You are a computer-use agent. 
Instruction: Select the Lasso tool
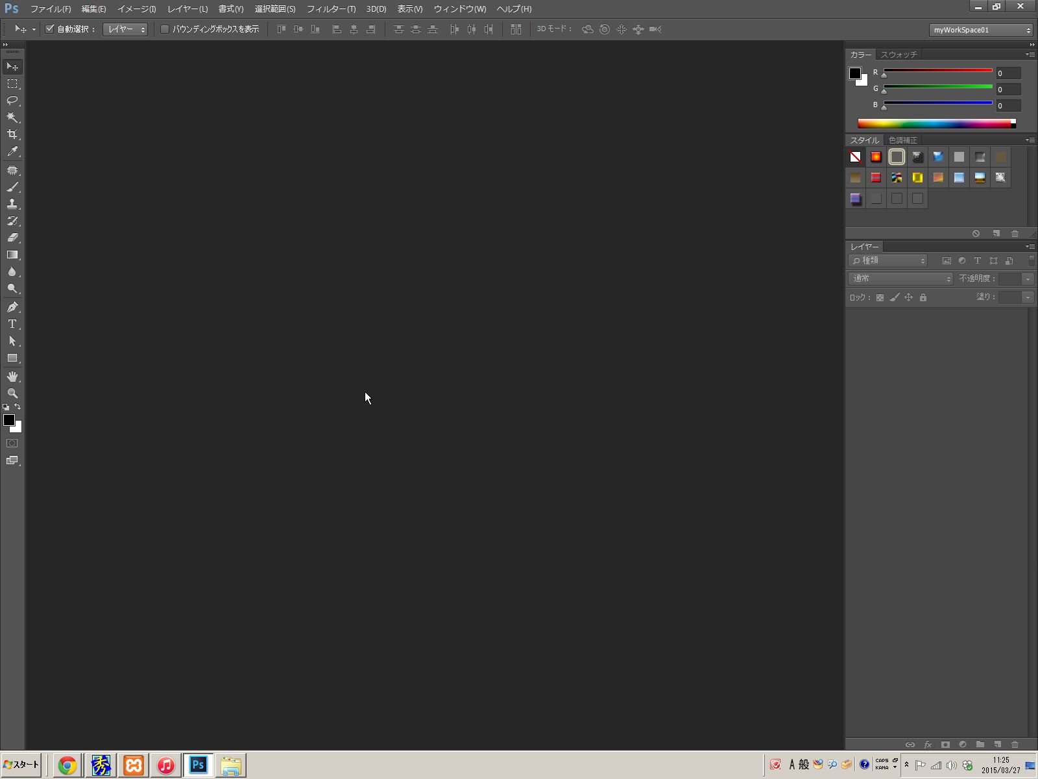tap(12, 101)
